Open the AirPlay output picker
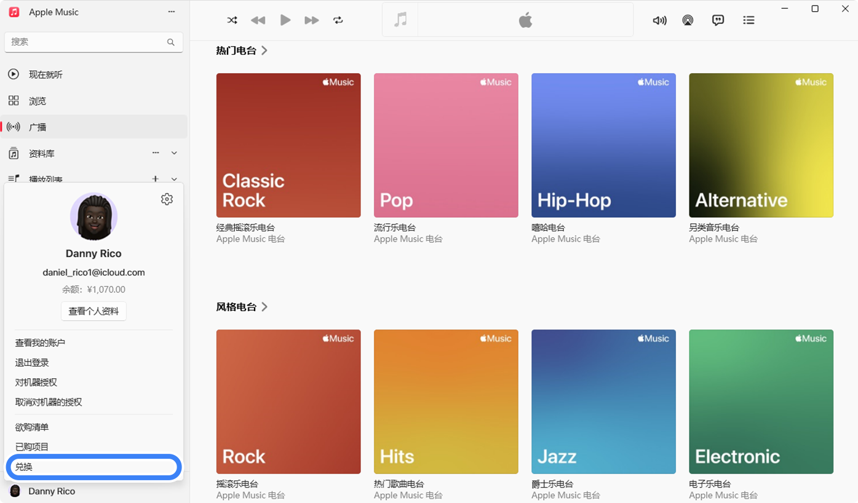 tap(688, 20)
